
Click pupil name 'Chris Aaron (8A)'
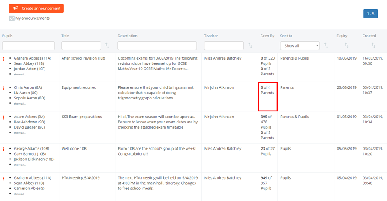coord(27,87)
